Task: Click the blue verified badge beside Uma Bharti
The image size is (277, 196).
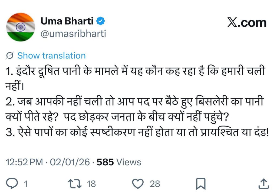Action: point(101,21)
